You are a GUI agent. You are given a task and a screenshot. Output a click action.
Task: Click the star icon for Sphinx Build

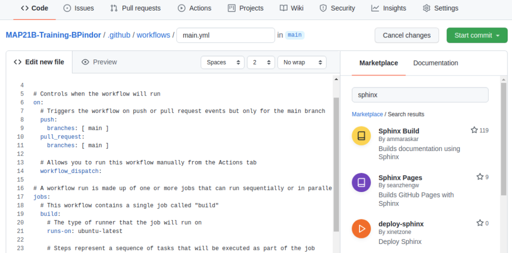click(474, 130)
